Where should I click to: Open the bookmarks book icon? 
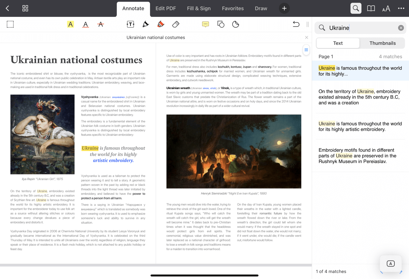pos(371,8)
